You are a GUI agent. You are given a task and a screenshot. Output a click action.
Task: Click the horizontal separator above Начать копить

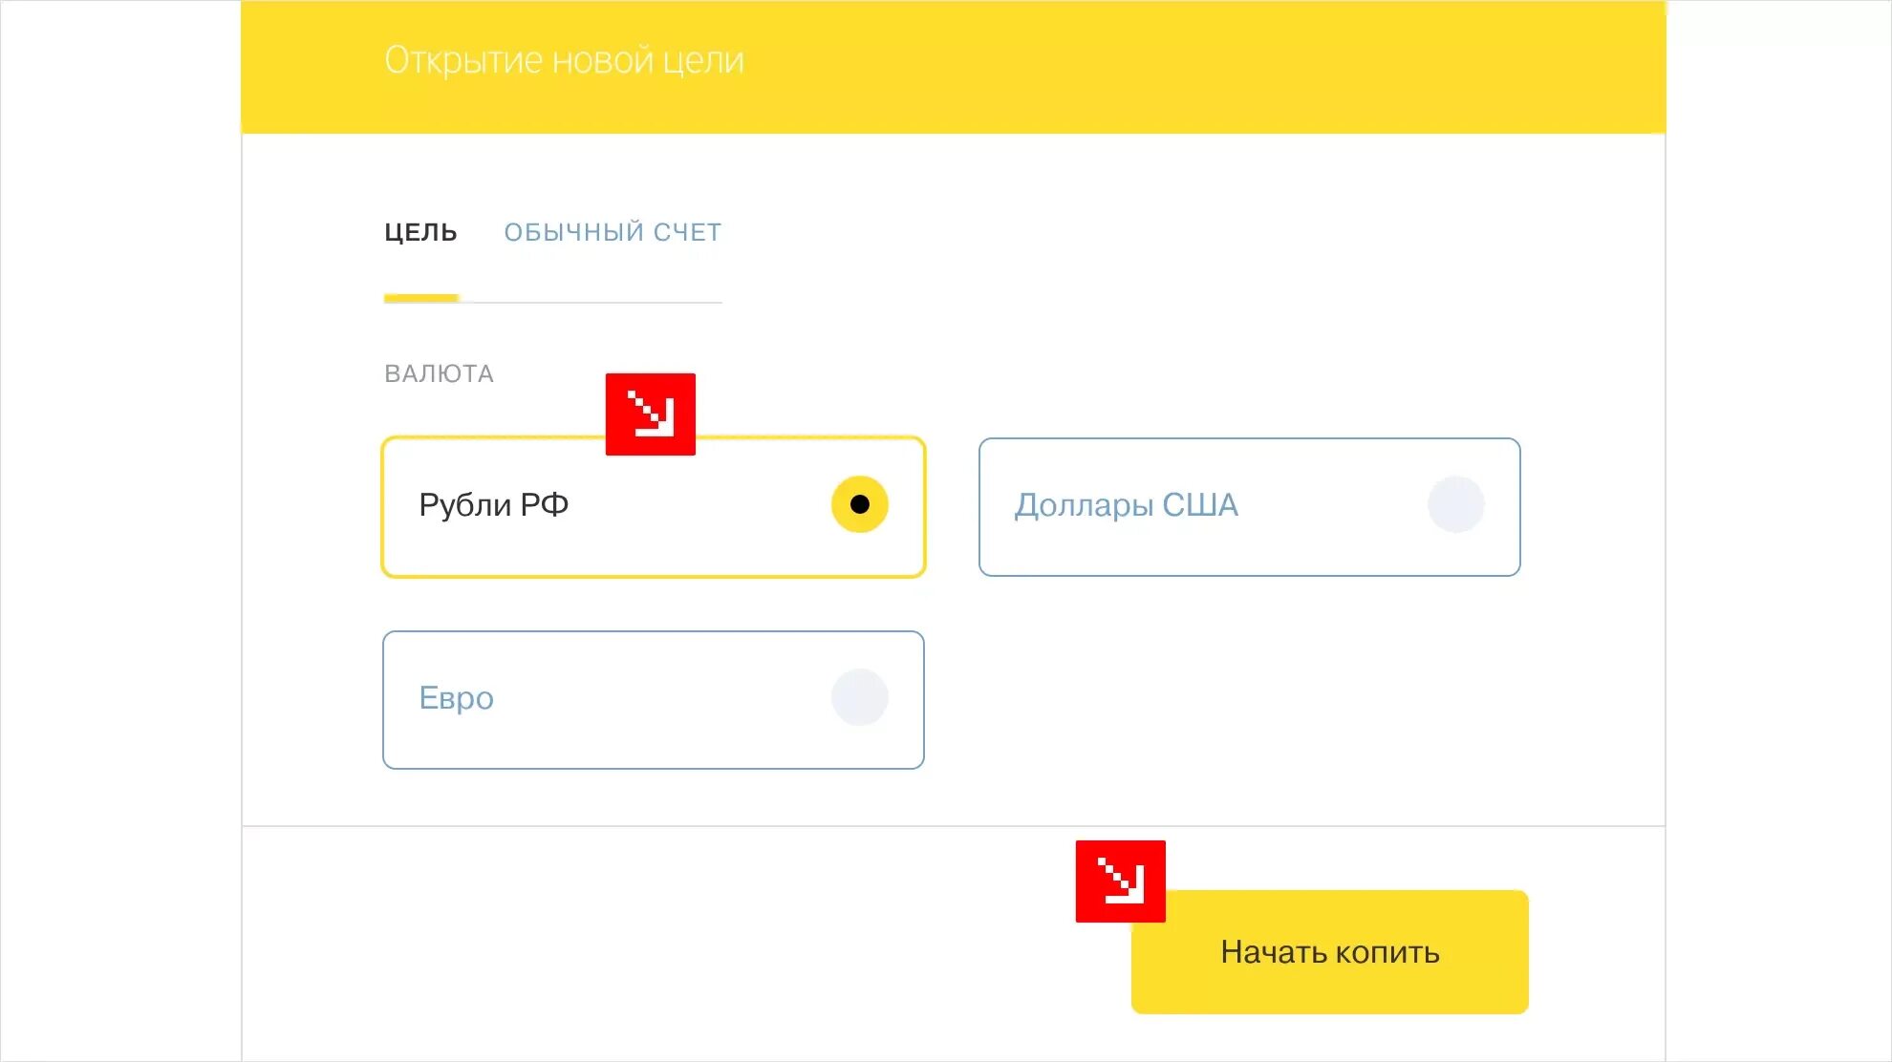pos(954,826)
